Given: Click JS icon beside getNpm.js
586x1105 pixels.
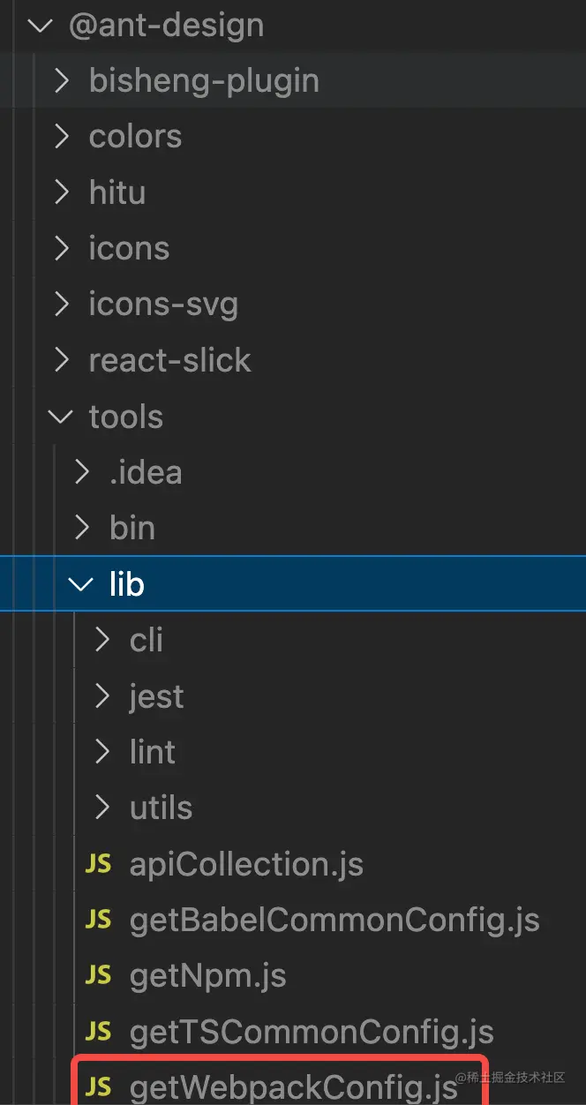Looking at the screenshot, I should [x=98, y=975].
